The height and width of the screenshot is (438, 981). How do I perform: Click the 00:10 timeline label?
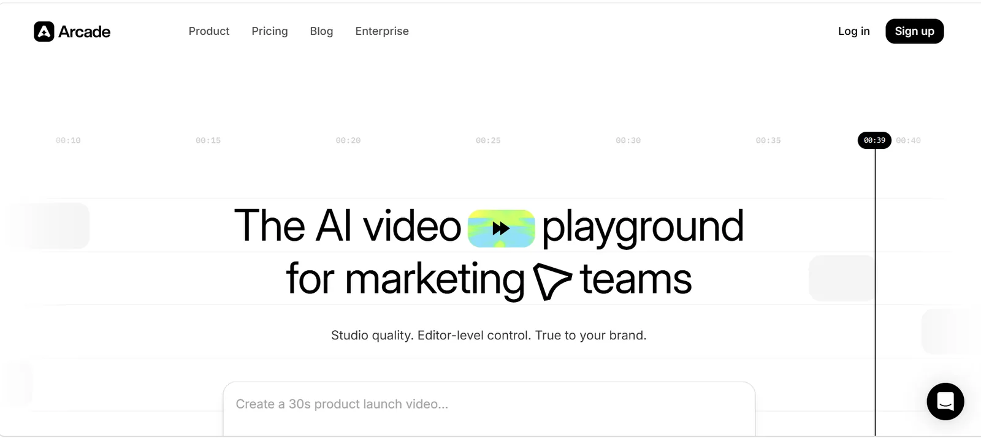pos(68,140)
